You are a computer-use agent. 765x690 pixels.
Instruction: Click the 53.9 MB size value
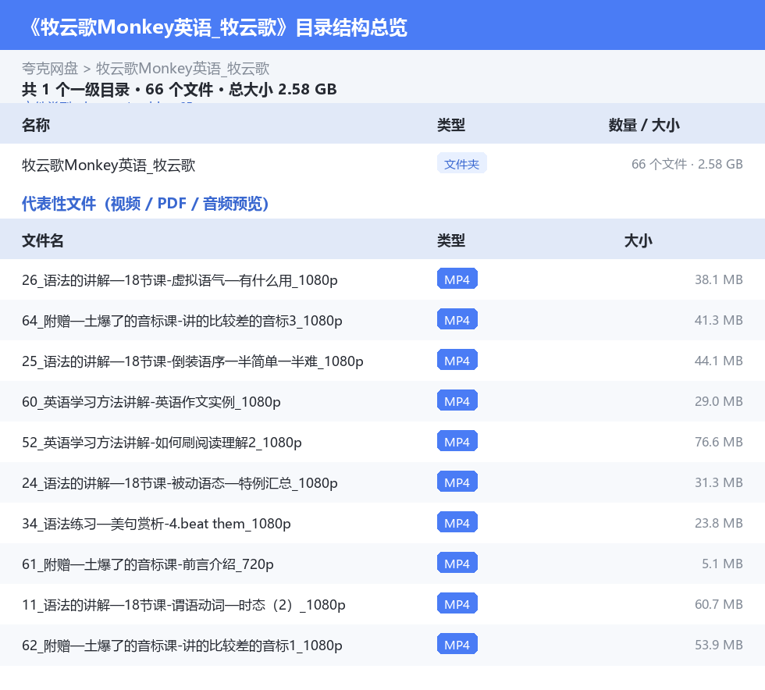719,644
